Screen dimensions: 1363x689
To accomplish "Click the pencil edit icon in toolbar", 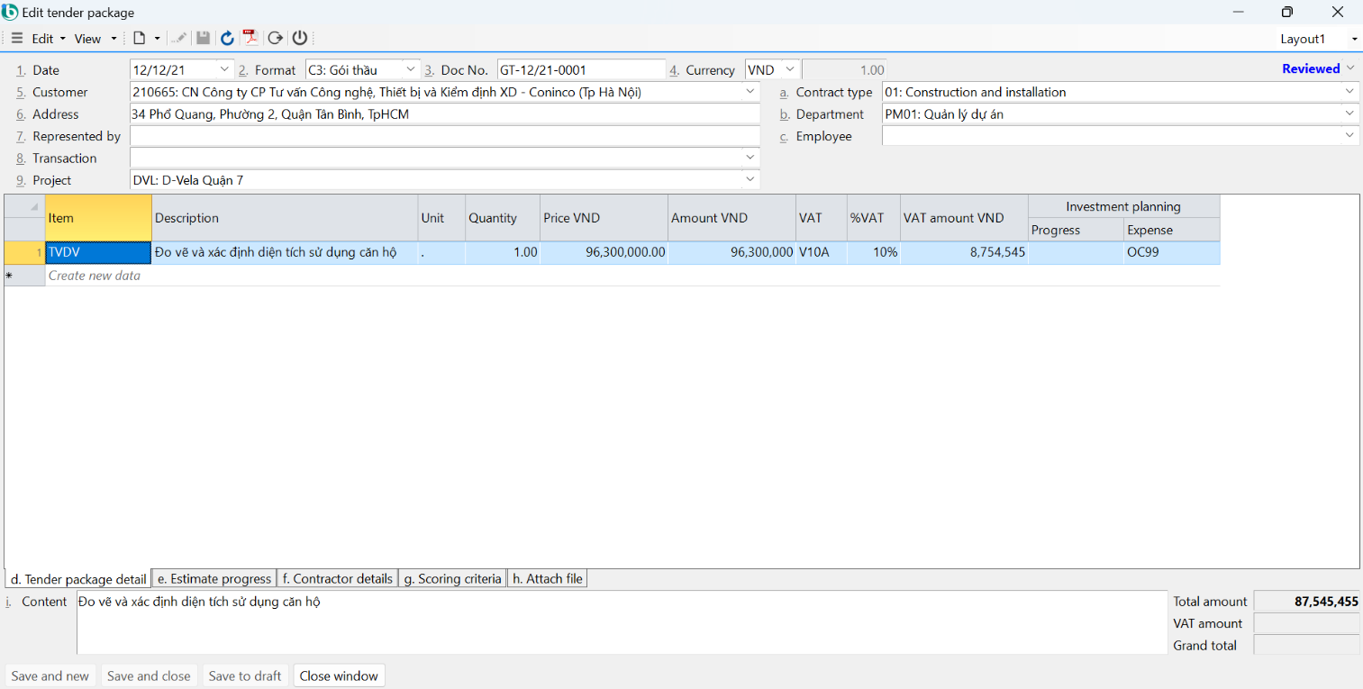I will click(180, 38).
